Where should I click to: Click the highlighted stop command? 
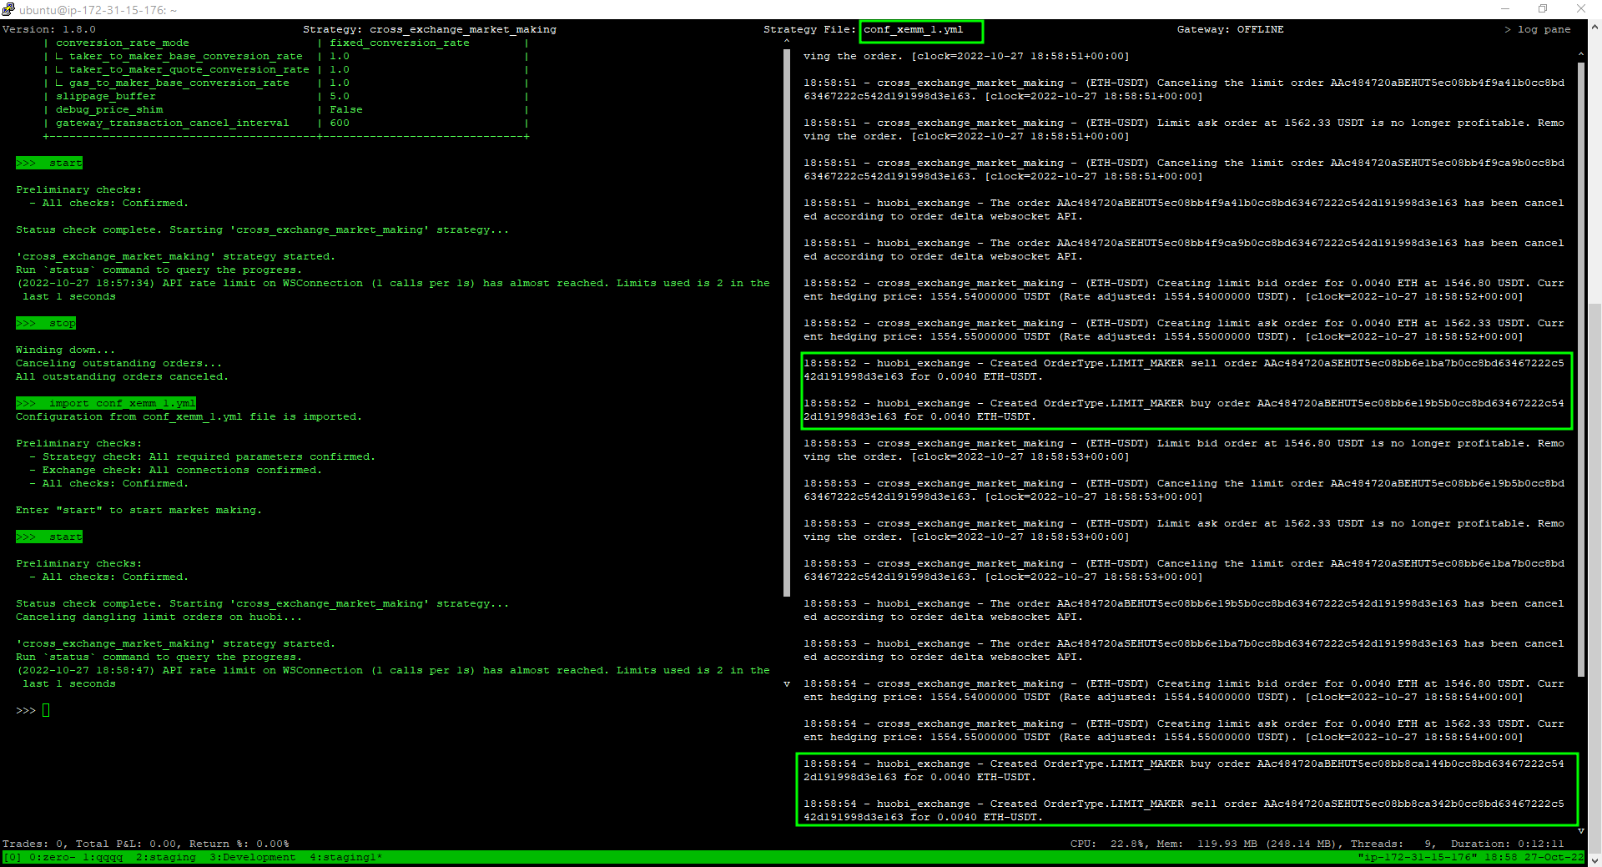pyautogui.click(x=46, y=323)
